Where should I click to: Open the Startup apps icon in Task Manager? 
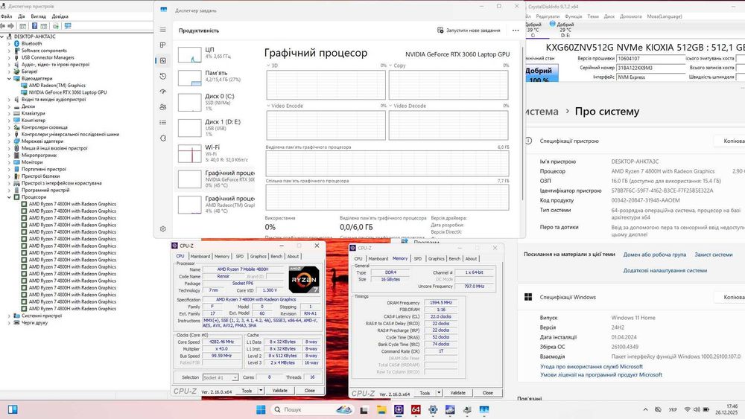click(163, 92)
